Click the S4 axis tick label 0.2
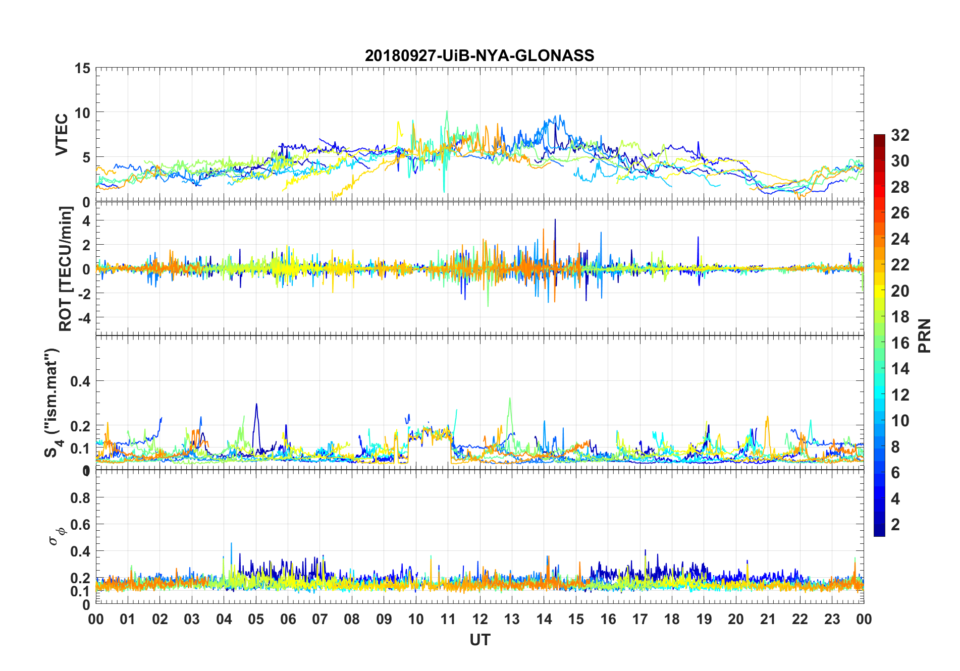Viewport: 960px width, 671px height. coord(81,426)
